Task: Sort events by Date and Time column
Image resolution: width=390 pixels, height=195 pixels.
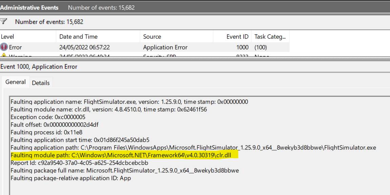Action: click(x=78, y=37)
